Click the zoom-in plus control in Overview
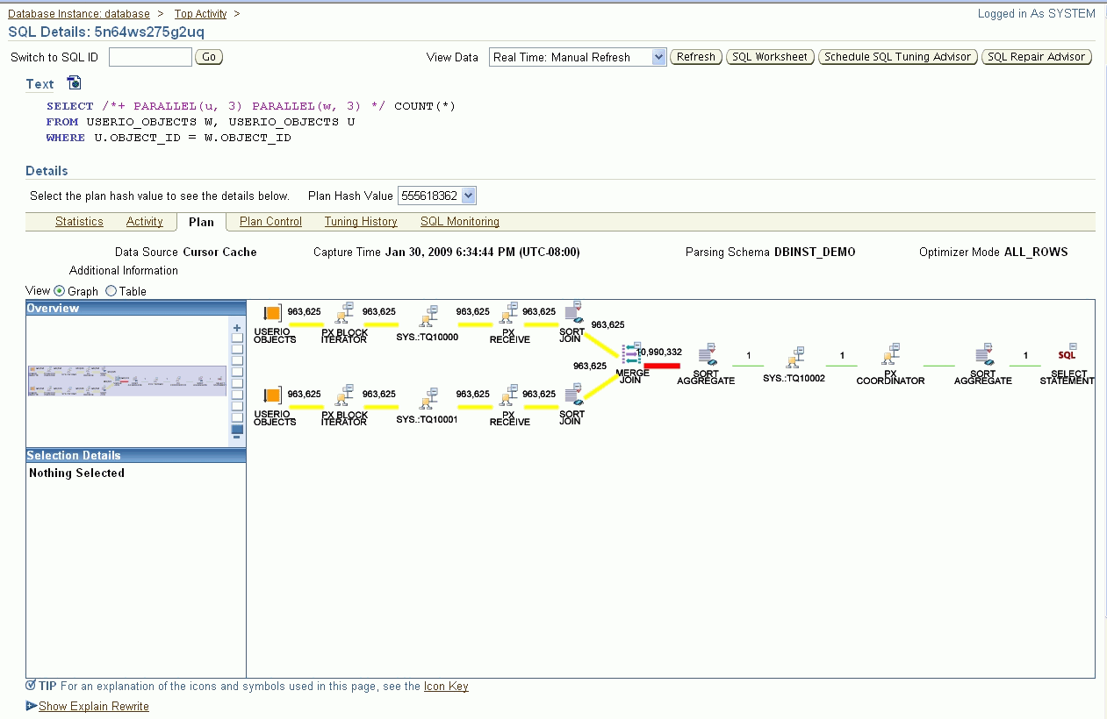 (236, 326)
